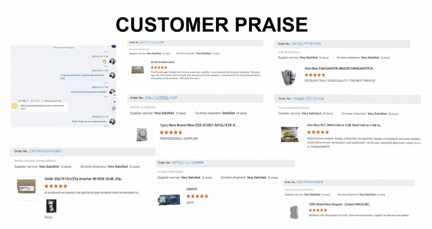The width and height of the screenshot is (432, 229).
Task: Open "Undk 20p7914/s35a Inverter IN BOX" product title
Action: point(84,179)
